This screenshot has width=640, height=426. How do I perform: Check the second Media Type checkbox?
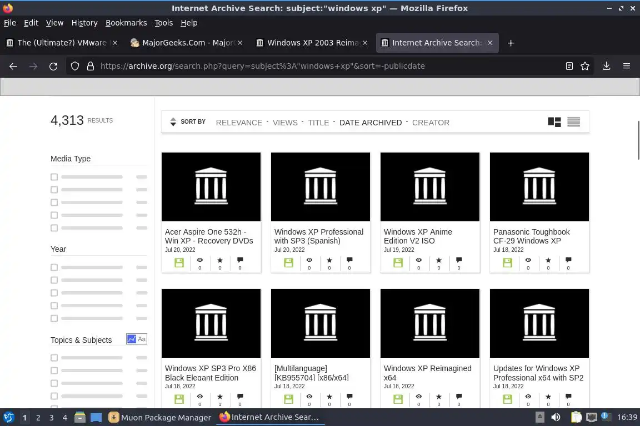(54, 190)
